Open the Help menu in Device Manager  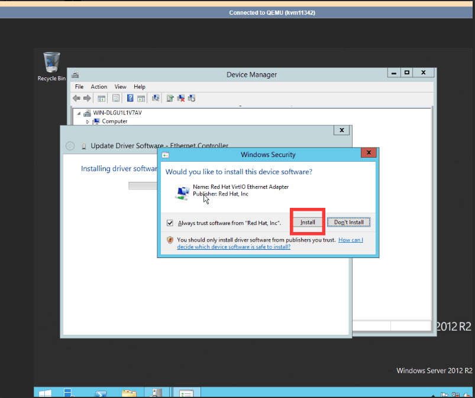(x=140, y=87)
